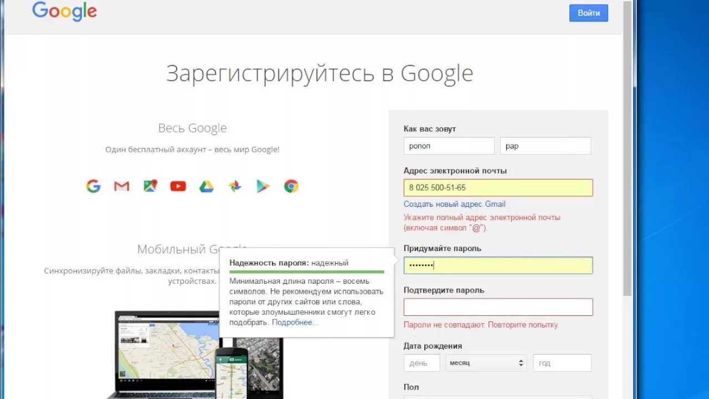Click the Пароли не совпадают error message
The image size is (709, 399).
[x=481, y=325]
